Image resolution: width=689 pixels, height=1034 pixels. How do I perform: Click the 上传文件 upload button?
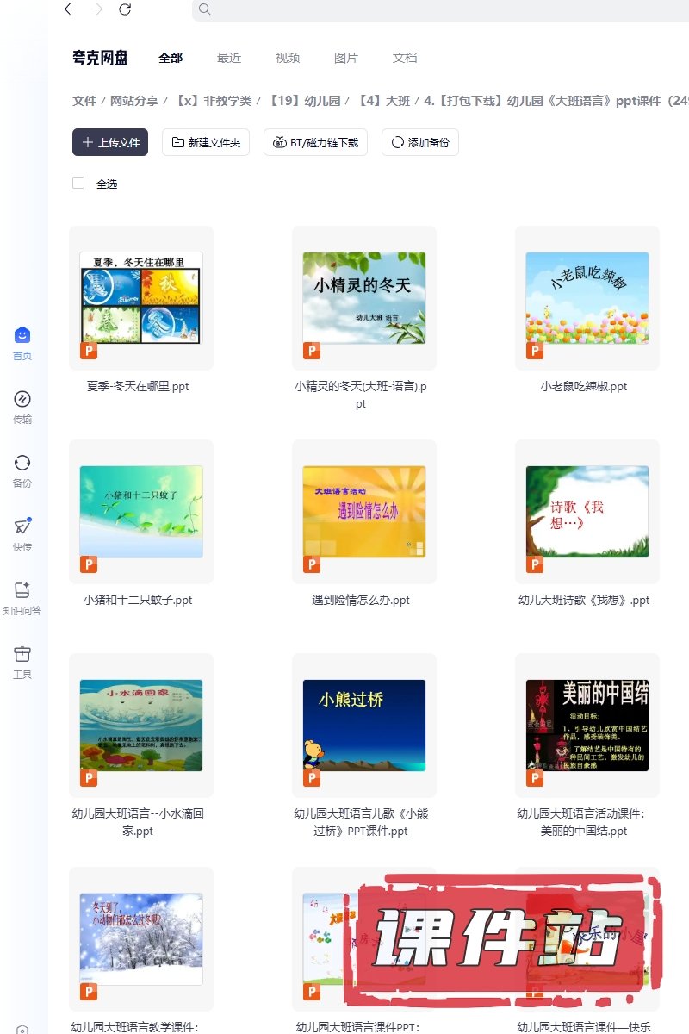coord(110,142)
